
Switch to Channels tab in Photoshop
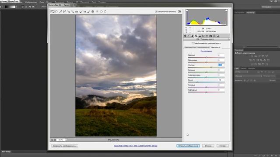pyautogui.click(x=243, y=68)
